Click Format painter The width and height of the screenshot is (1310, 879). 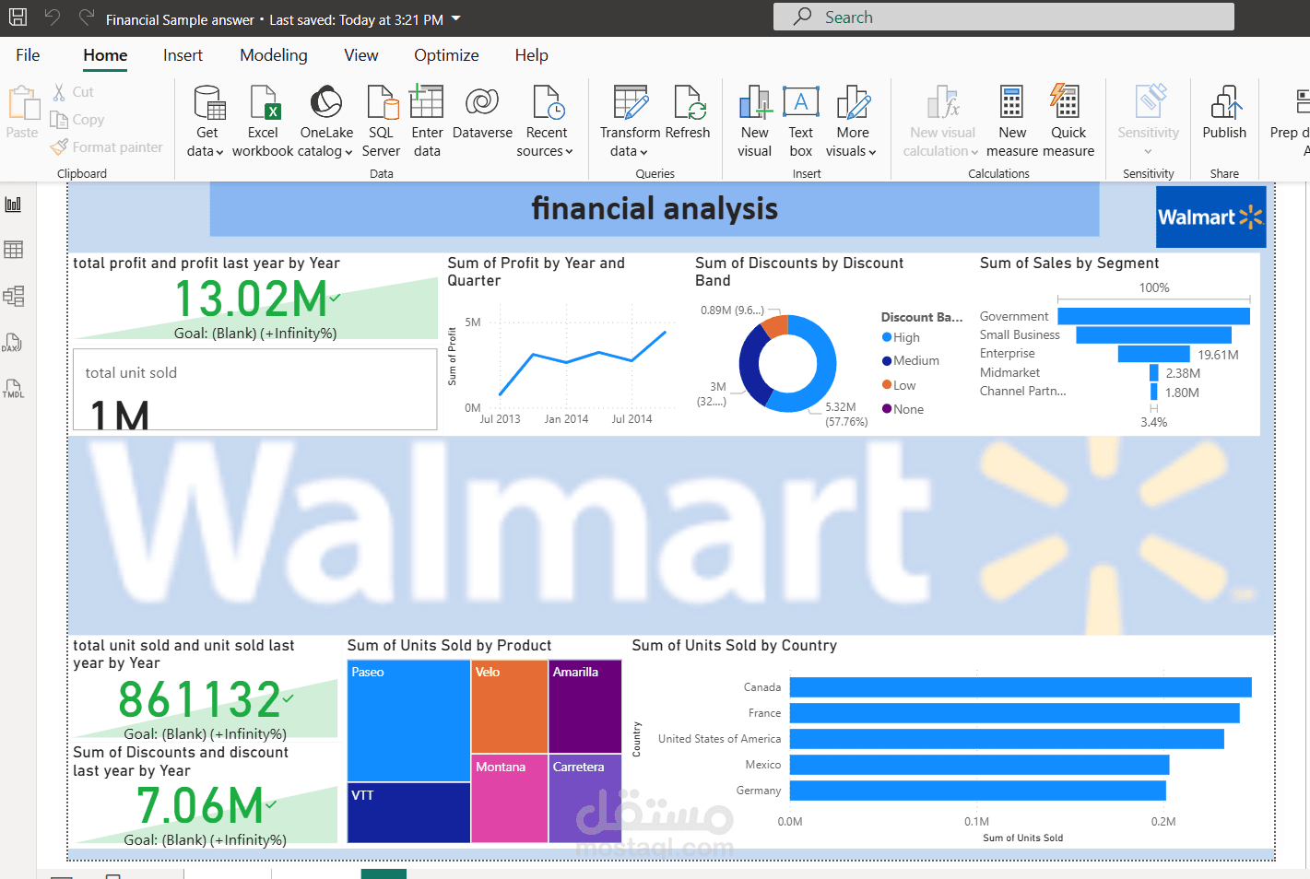click(x=106, y=147)
